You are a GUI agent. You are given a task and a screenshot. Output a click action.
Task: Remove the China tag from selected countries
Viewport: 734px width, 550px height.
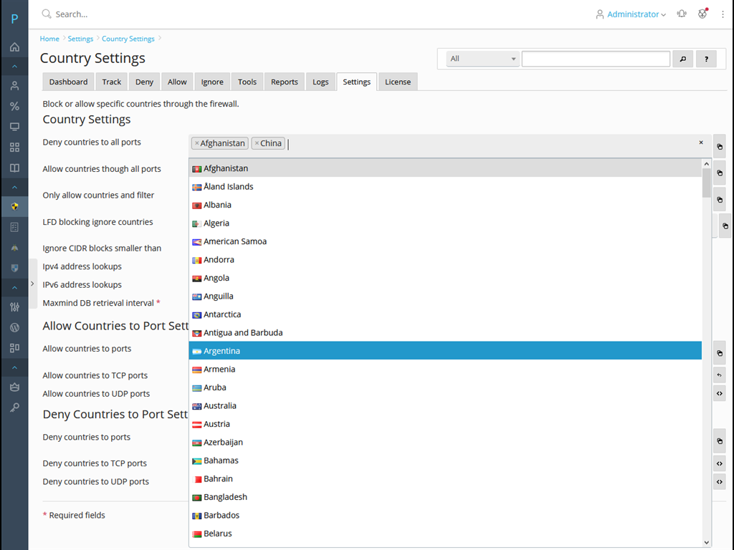coord(257,143)
